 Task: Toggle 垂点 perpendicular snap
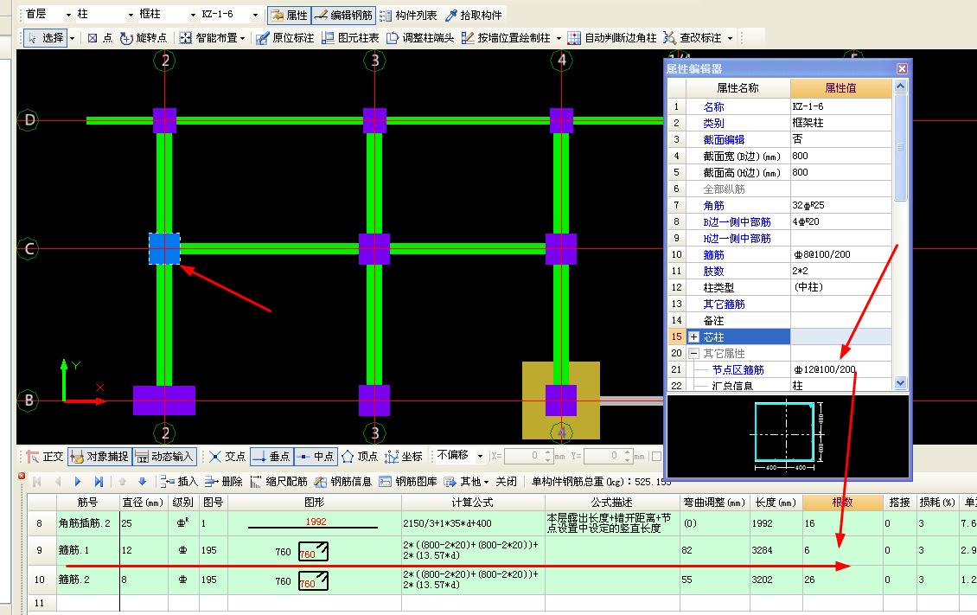(271, 457)
